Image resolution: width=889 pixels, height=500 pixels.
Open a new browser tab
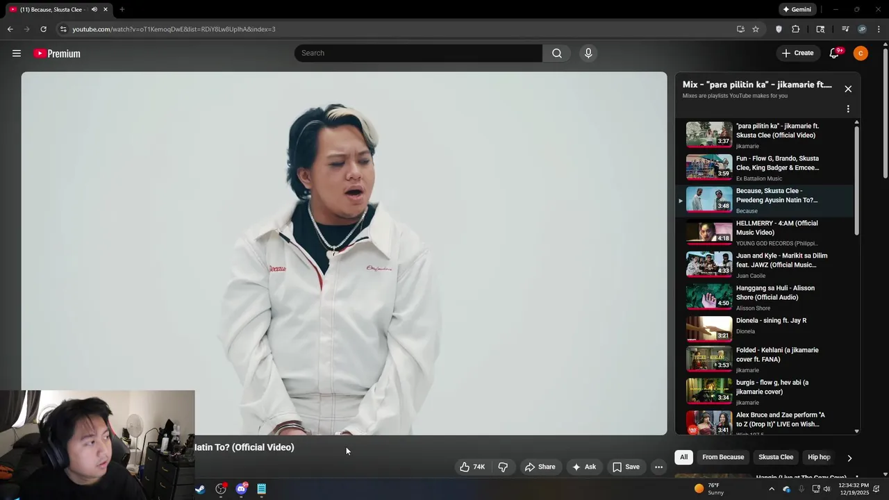click(122, 10)
